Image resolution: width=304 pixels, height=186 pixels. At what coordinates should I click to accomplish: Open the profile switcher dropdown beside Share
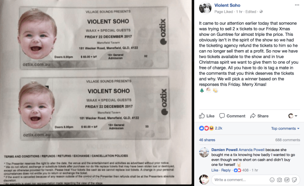(293, 116)
